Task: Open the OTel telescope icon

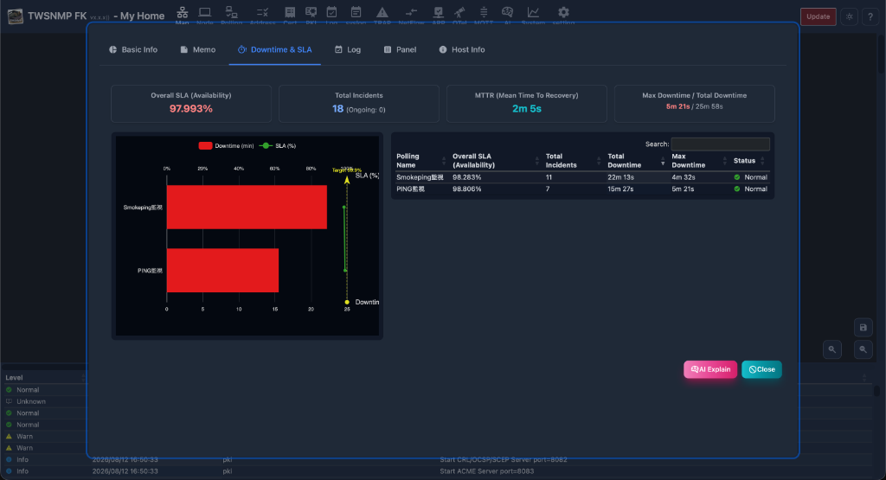Action: click(460, 12)
